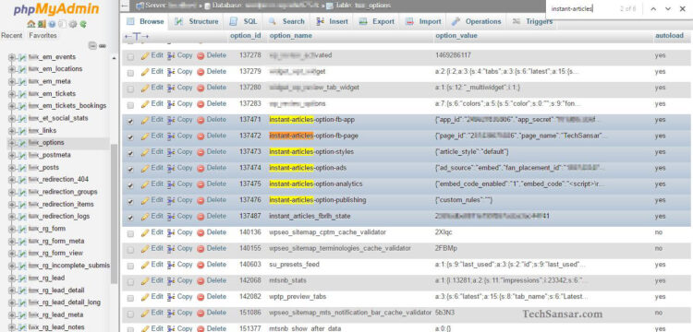The width and height of the screenshot is (693, 332).
Task: Click the Log out door icon
Action: [x=41, y=24]
